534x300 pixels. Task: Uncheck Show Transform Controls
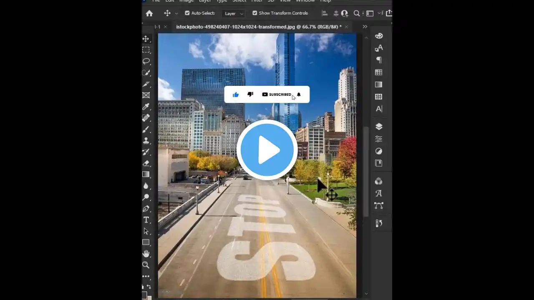coord(254,13)
